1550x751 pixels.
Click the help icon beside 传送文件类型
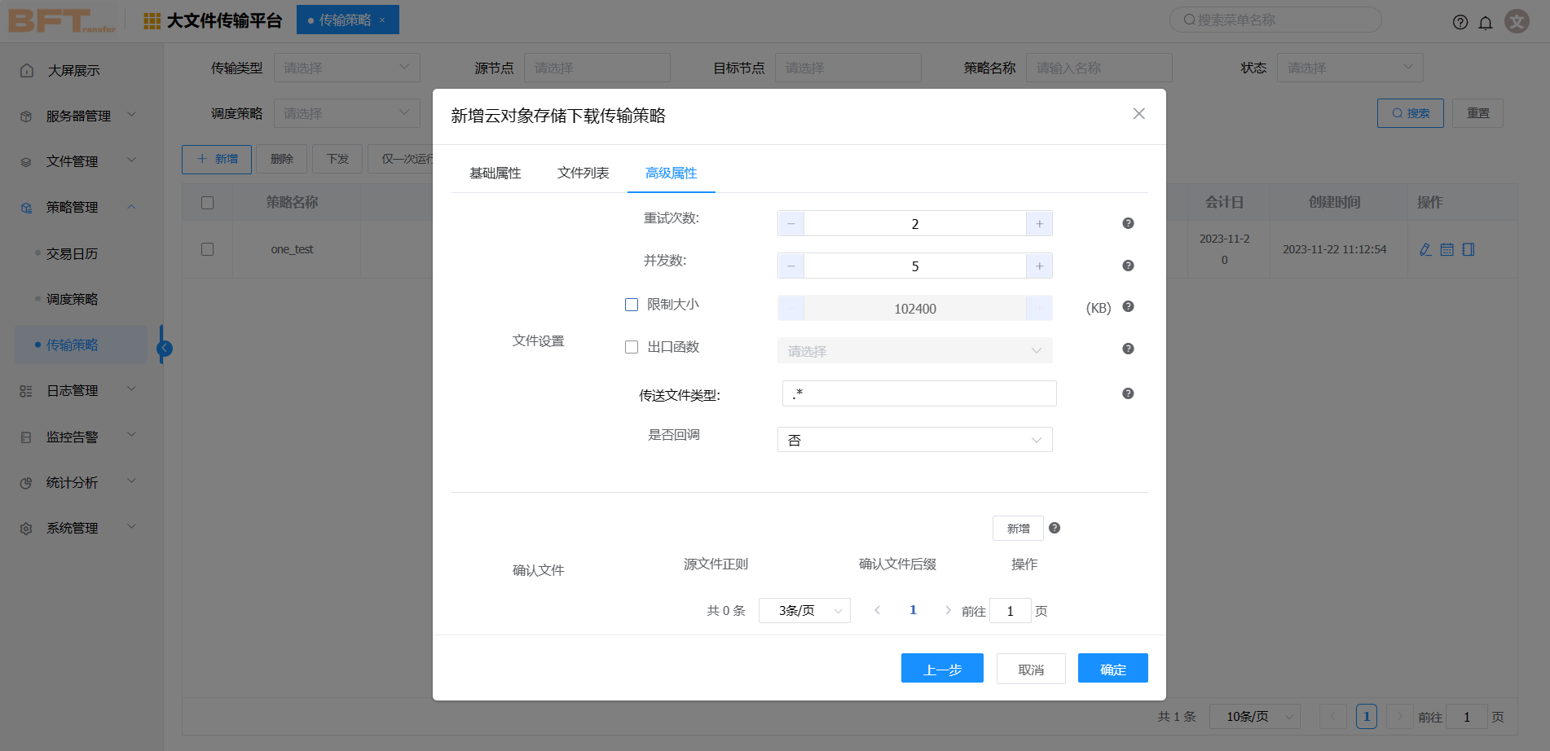point(1128,393)
